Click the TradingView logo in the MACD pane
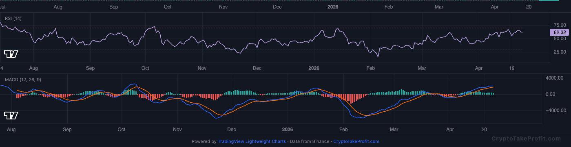Screen dimensions: 571x147 [11, 116]
